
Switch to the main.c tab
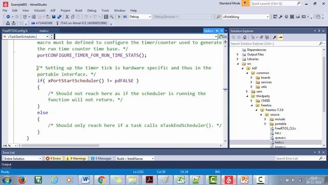(44, 31)
